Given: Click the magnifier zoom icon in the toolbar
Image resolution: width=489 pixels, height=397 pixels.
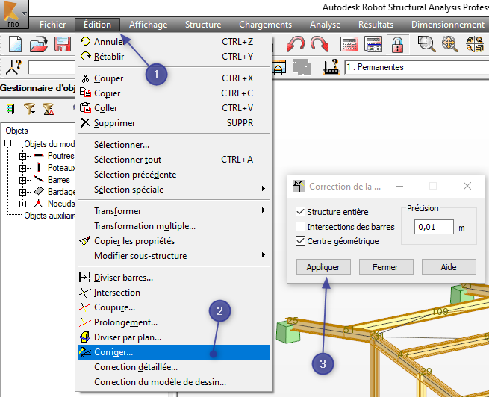Looking at the screenshot, I should coord(426,44).
